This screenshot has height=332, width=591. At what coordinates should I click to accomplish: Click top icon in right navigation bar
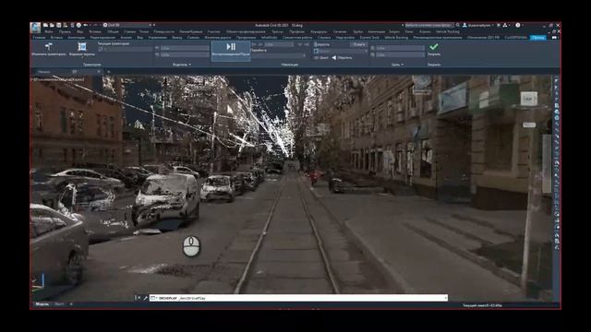(x=557, y=80)
